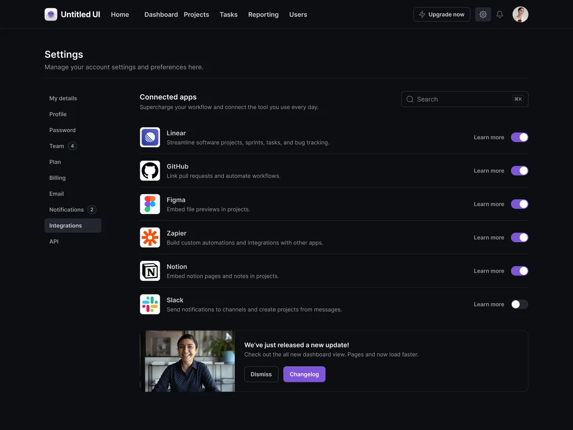Click Learn more for Slack
The image size is (573, 430).
(x=489, y=304)
